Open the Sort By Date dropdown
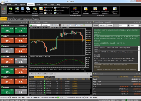141x101 pixels. point(102,26)
